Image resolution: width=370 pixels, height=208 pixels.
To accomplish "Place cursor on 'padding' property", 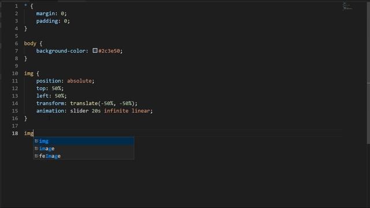I will pyautogui.click(x=47, y=21).
